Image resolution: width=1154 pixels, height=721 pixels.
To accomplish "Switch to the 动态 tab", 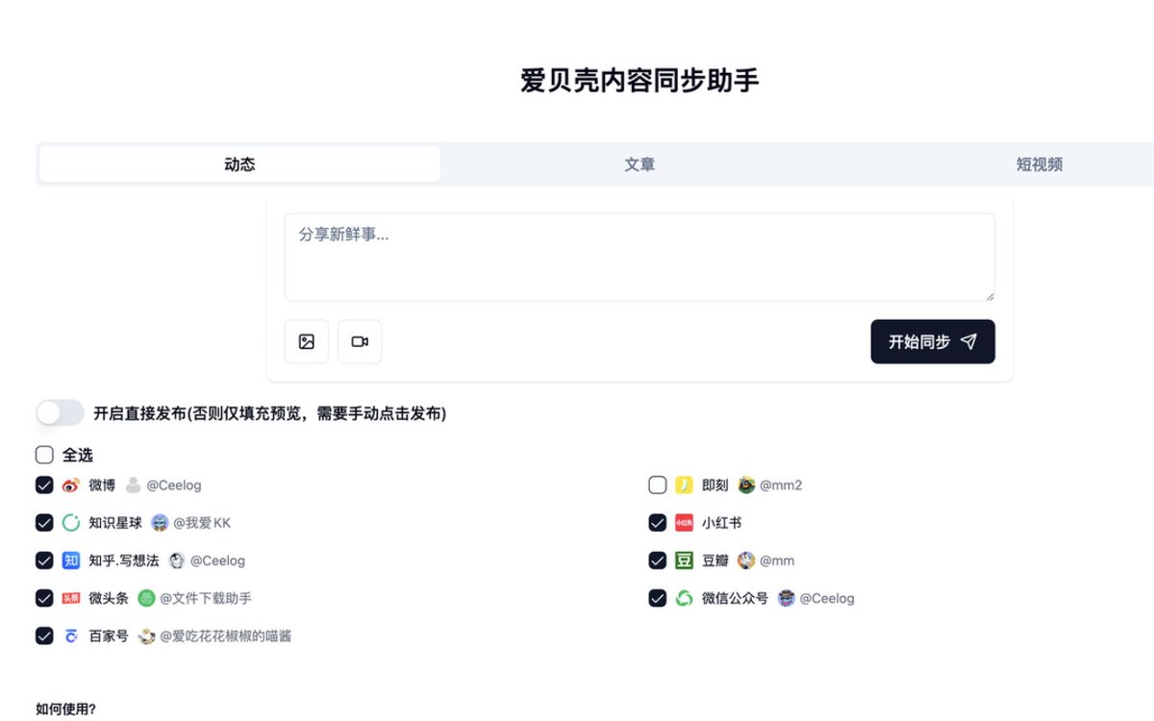I will point(239,164).
